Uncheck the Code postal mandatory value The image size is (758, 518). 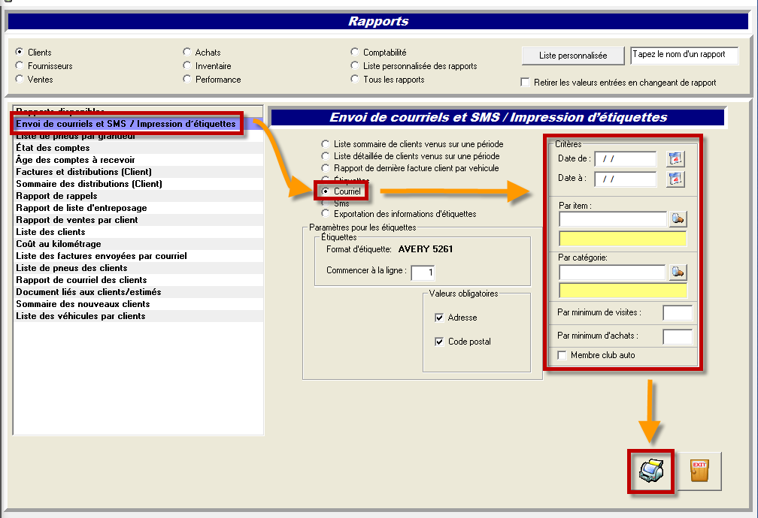pos(439,342)
